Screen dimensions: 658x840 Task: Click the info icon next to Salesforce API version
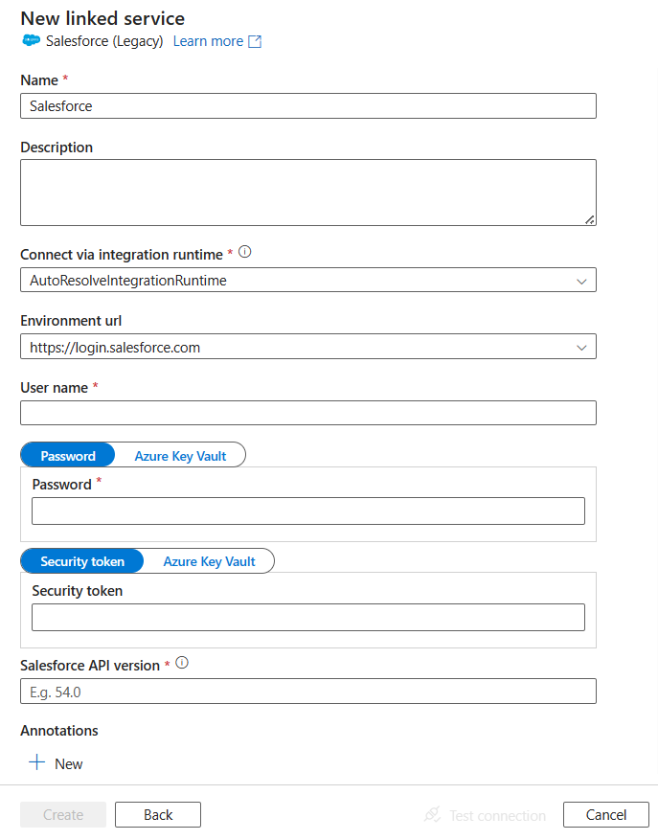(x=181, y=661)
